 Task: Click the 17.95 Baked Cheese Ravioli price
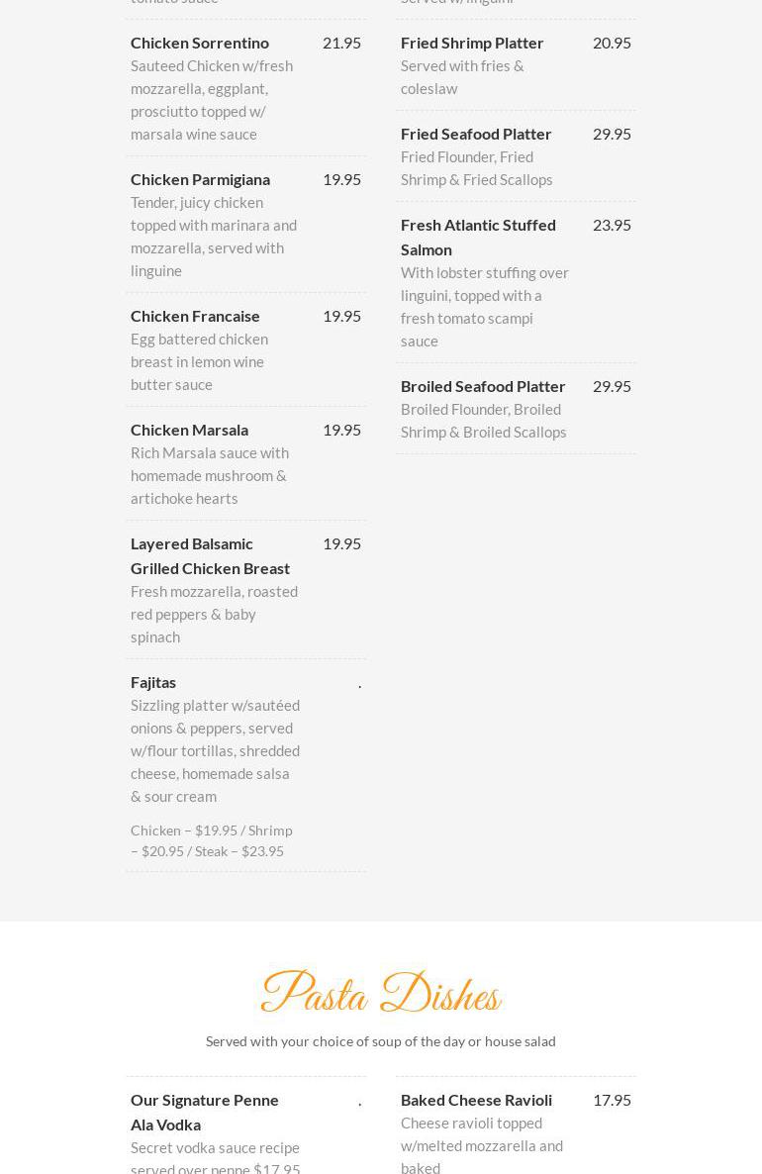point(612,1100)
